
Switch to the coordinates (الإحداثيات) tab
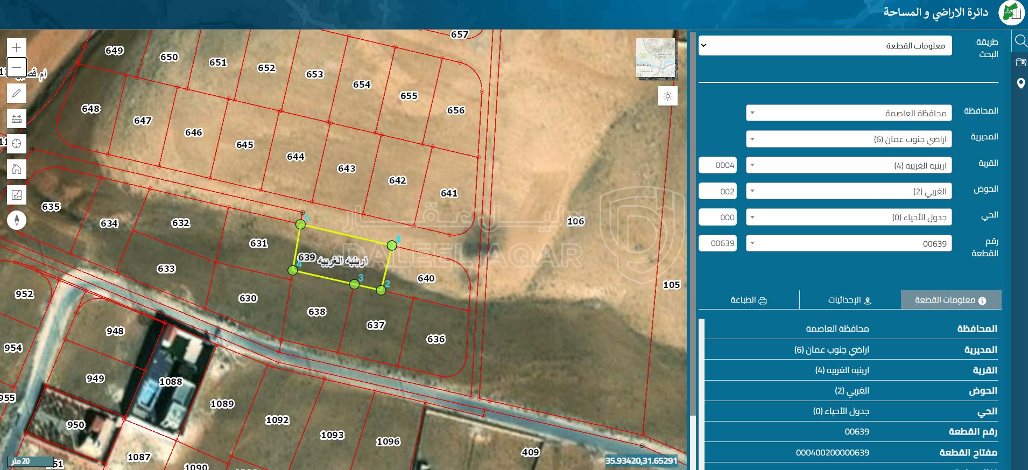click(849, 300)
